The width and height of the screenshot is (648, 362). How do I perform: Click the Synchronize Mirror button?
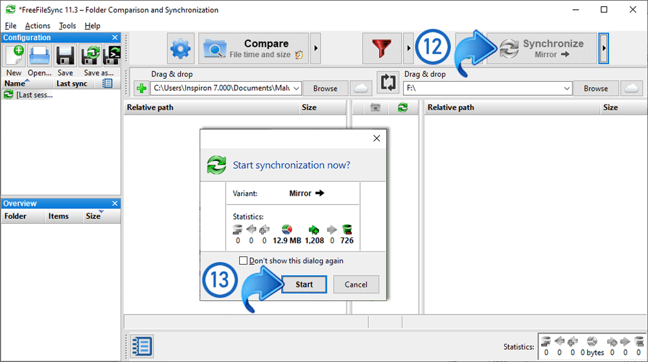coord(542,49)
